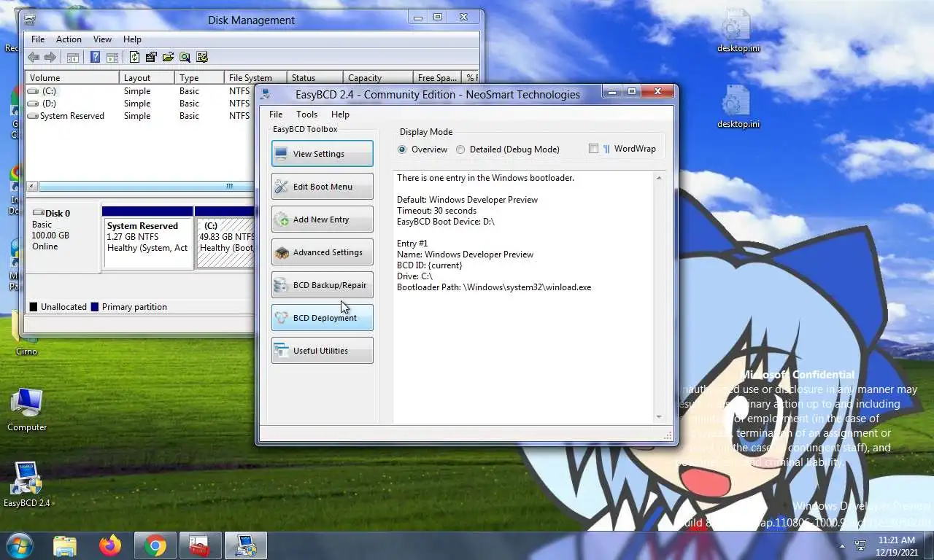Show hidden tray icons arrow

coord(842,545)
